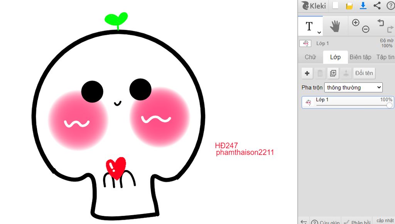Zoom in with the plus magnifier

tap(355, 23)
